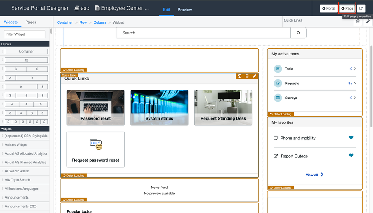This screenshot has width=373, height=213.
Task: Click the Phone and mobility item icon
Action: (x=276, y=138)
